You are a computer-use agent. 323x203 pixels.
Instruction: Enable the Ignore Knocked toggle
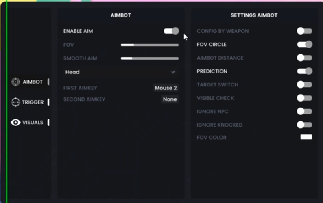click(304, 125)
